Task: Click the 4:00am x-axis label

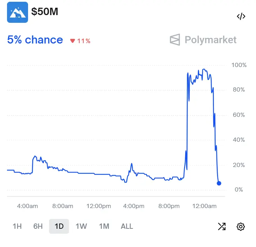Action: [27, 206]
